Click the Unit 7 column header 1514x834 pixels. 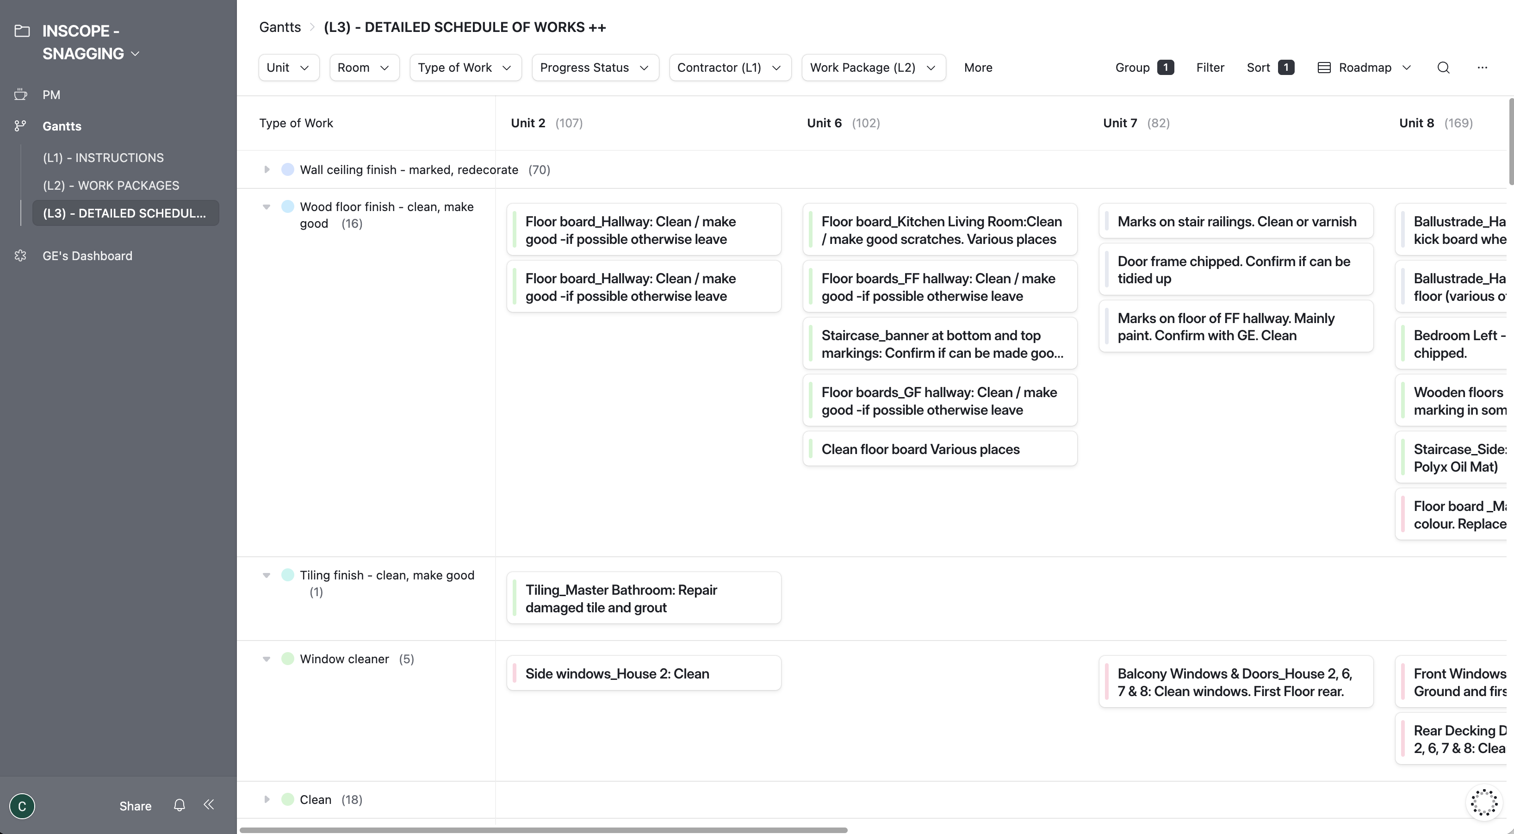pos(1136,123)
